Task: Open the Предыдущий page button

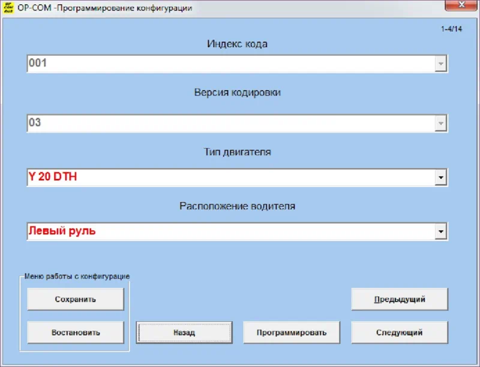Action: [x=400, y=299]
